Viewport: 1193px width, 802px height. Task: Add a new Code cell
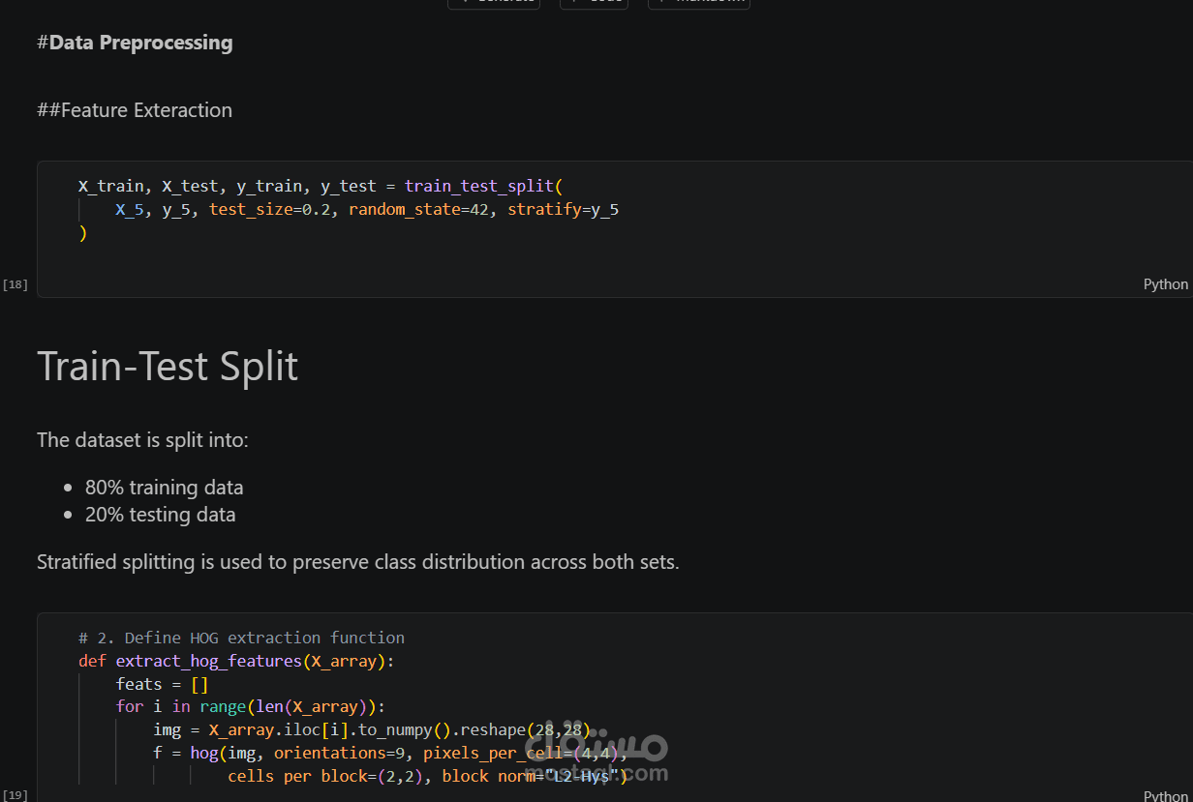tap(594, 3)
